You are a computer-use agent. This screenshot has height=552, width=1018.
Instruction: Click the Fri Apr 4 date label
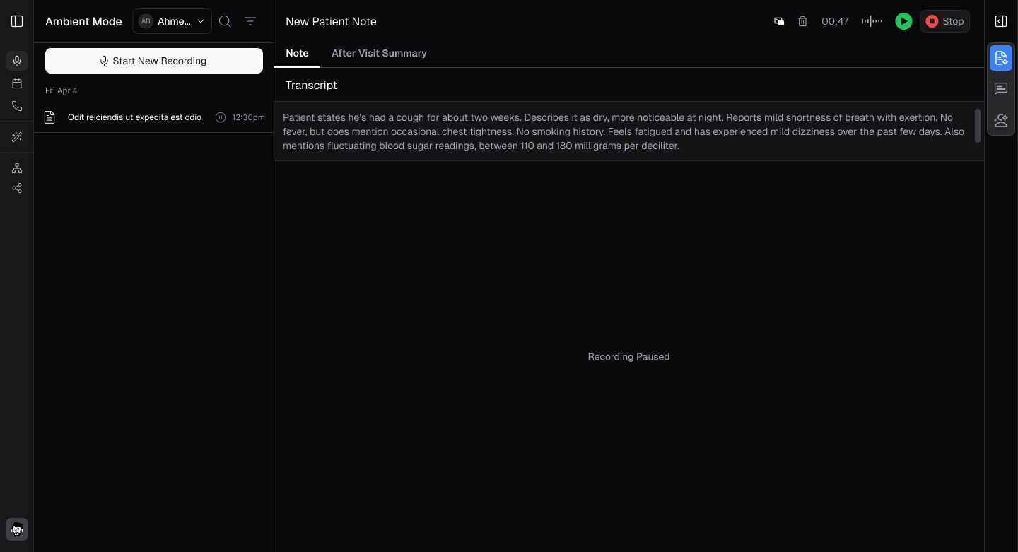(62, 90)
